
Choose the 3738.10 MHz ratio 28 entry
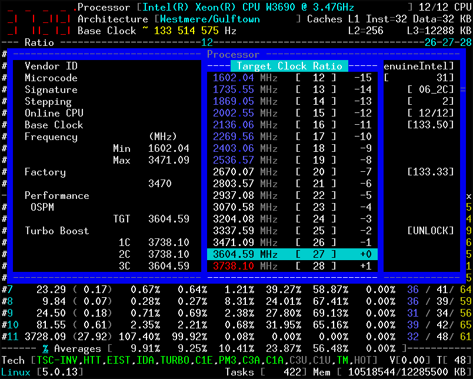pyautogui.click(x=292, y=266)
